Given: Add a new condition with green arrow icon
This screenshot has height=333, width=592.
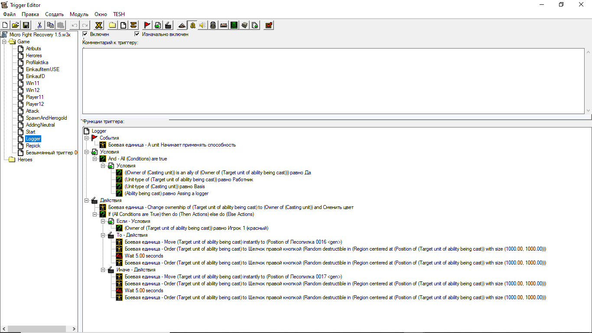Looking at the screenshot, I should point(158,25).
